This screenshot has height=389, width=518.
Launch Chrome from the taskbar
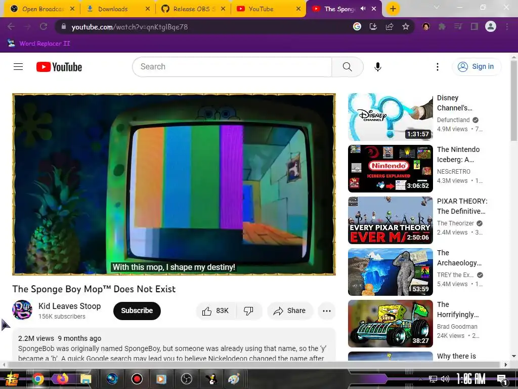tap(38, 379)
